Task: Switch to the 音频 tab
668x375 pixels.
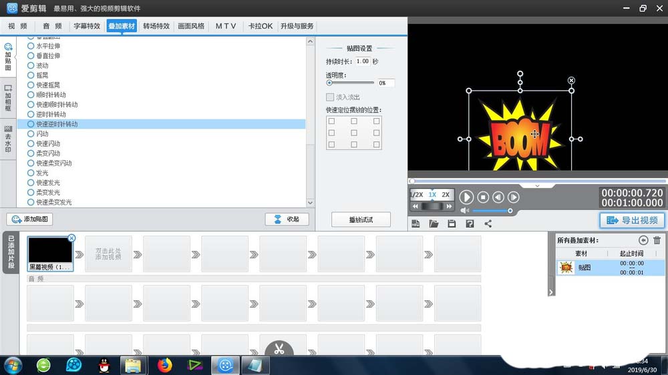Action: 52,26
